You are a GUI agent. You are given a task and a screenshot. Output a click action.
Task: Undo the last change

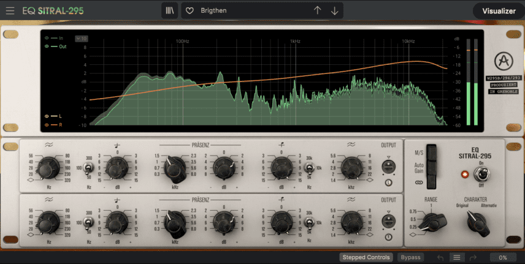tap(440, 258)
